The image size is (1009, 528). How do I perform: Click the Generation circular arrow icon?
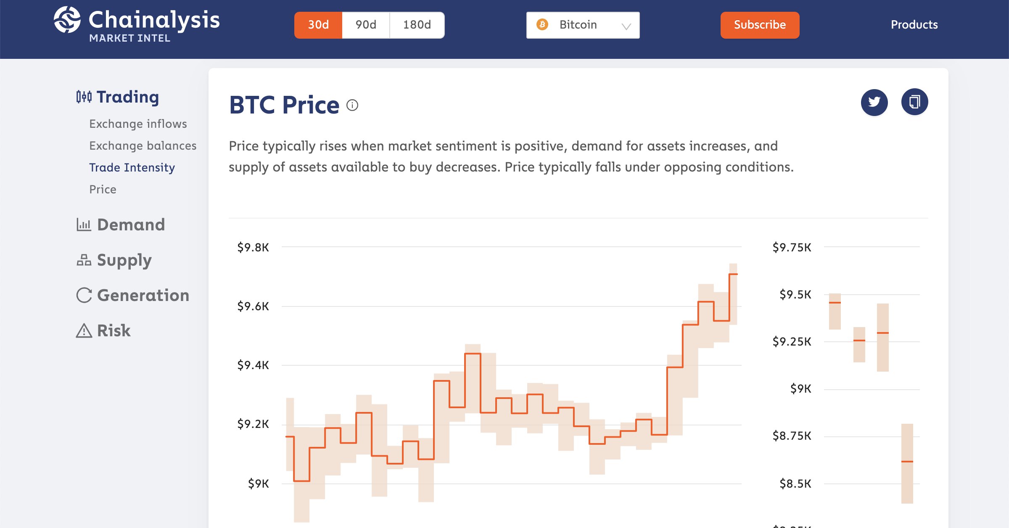[84, 295]
